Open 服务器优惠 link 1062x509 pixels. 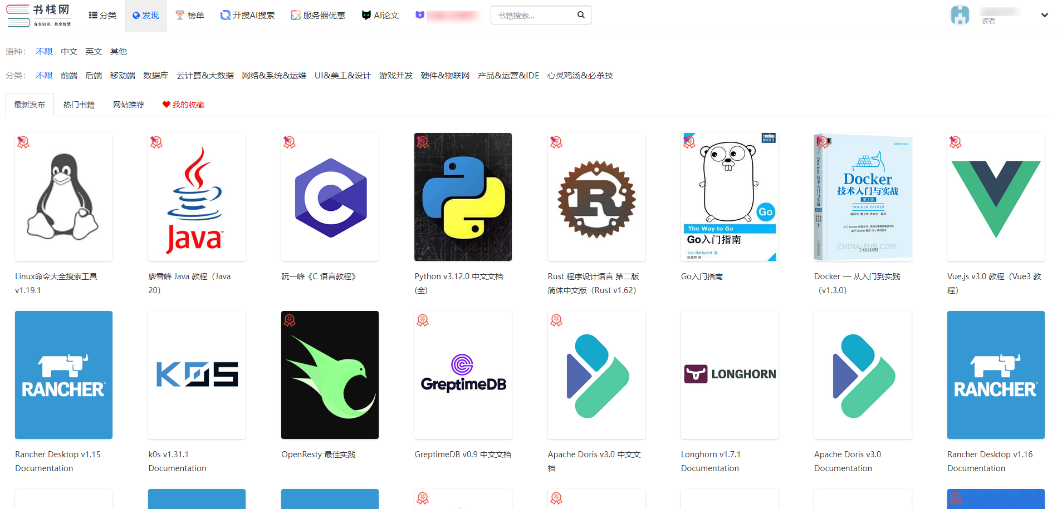pyautogui.click(x=318, y=16)
